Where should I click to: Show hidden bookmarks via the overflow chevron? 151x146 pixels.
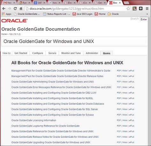147,14
